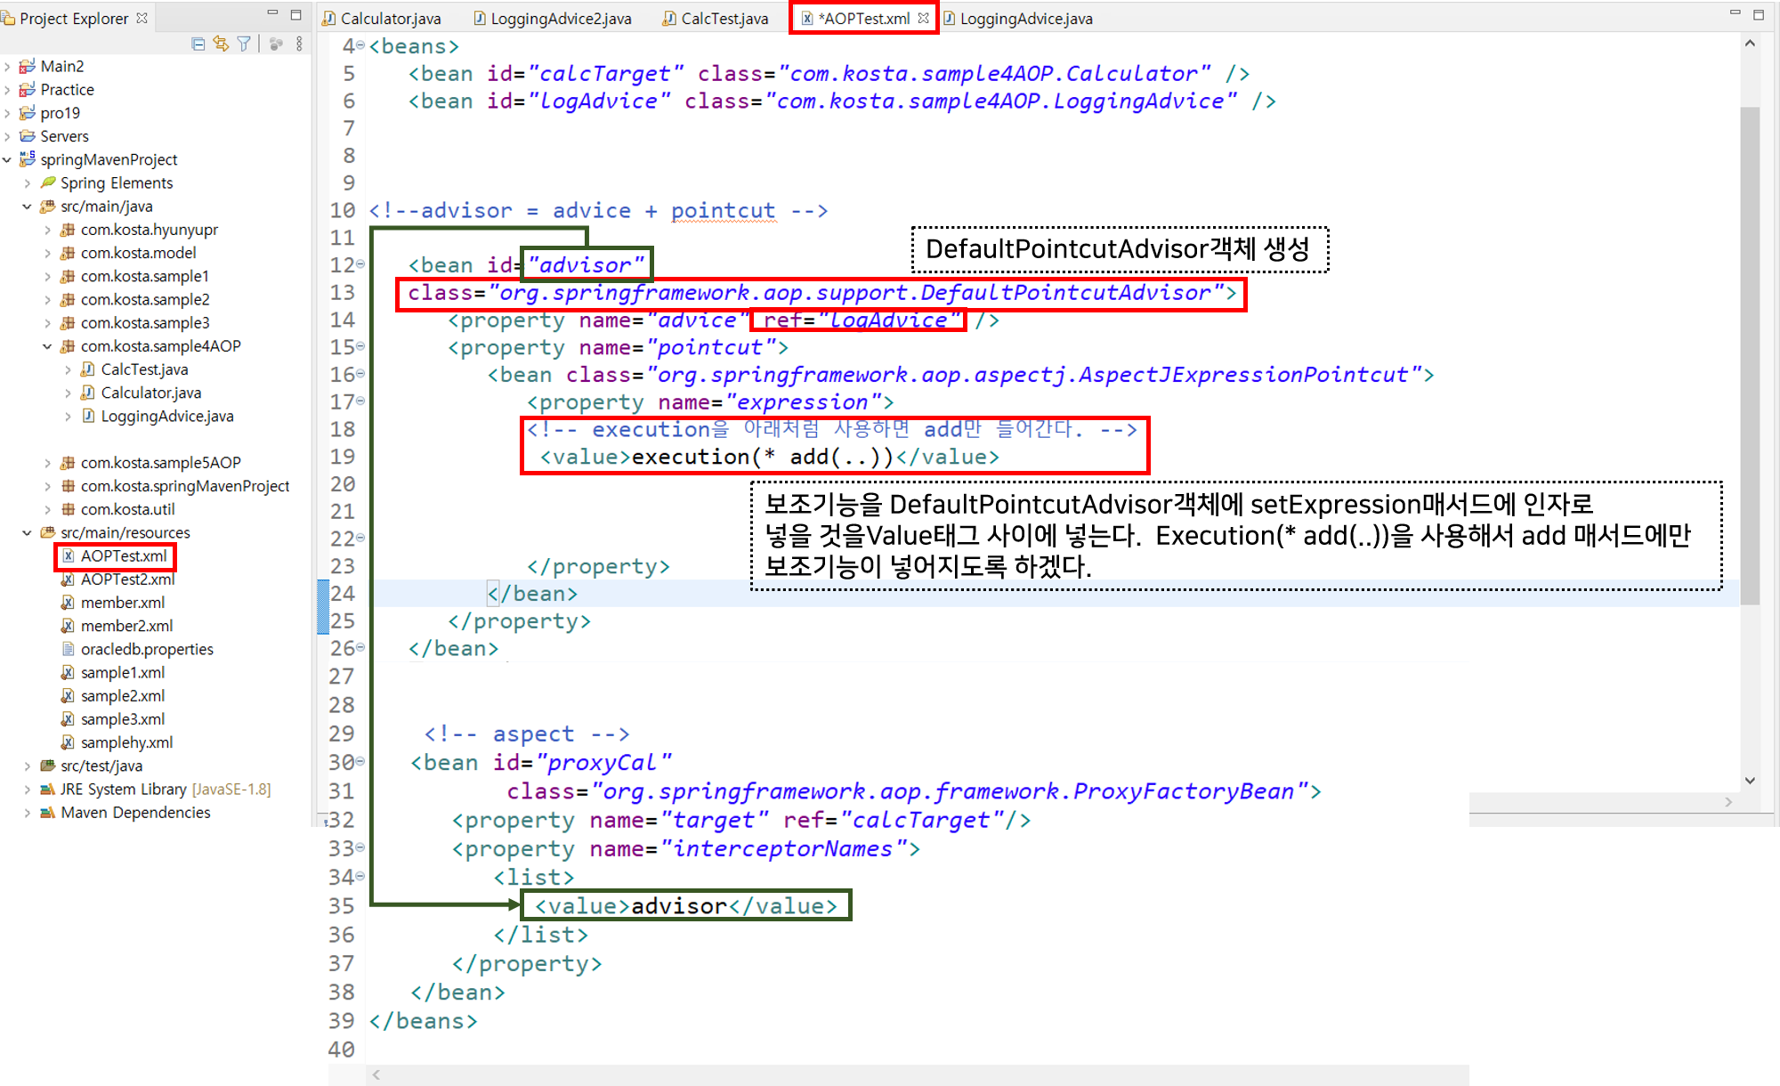Collapse the fold marker on line 12
Viewport: 1780px width, 1086px height.
click(x=360, y=264)
